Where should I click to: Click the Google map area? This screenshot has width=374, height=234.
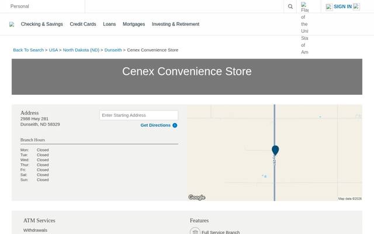pyautogui.click(x=275, y=153)
